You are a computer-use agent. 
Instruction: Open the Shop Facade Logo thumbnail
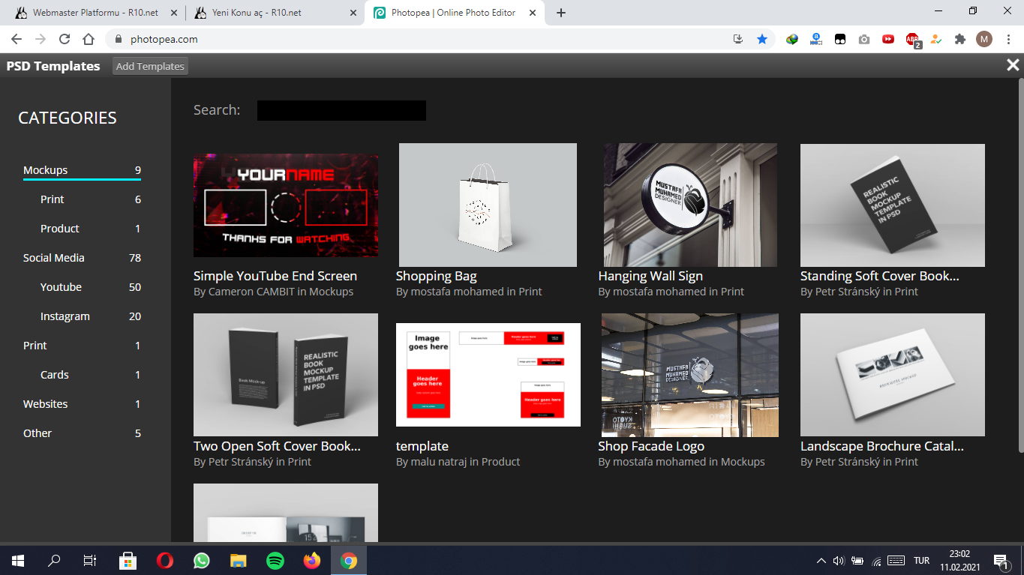[x=690, y=375]
